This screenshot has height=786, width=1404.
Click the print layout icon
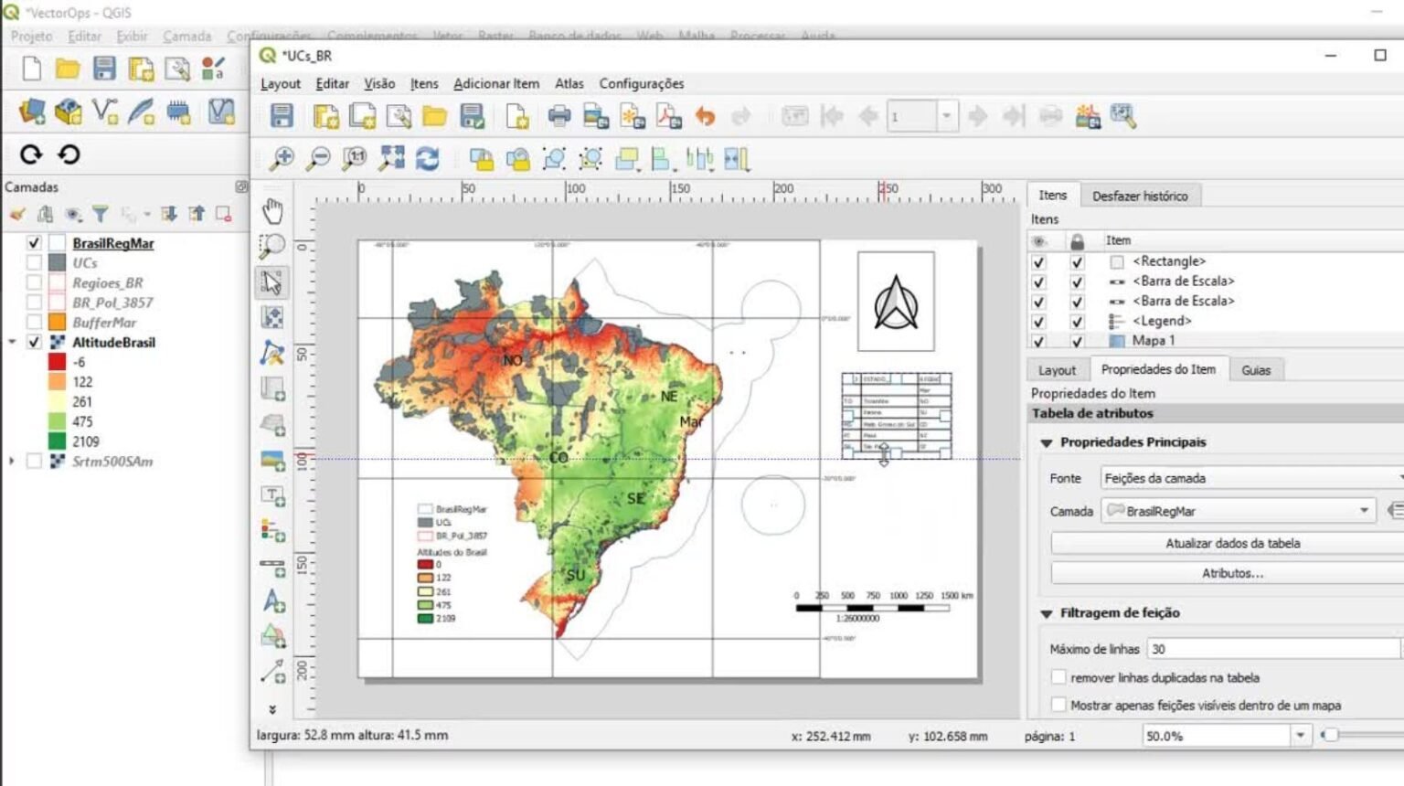pyautogui.click(x=558, y=116)
